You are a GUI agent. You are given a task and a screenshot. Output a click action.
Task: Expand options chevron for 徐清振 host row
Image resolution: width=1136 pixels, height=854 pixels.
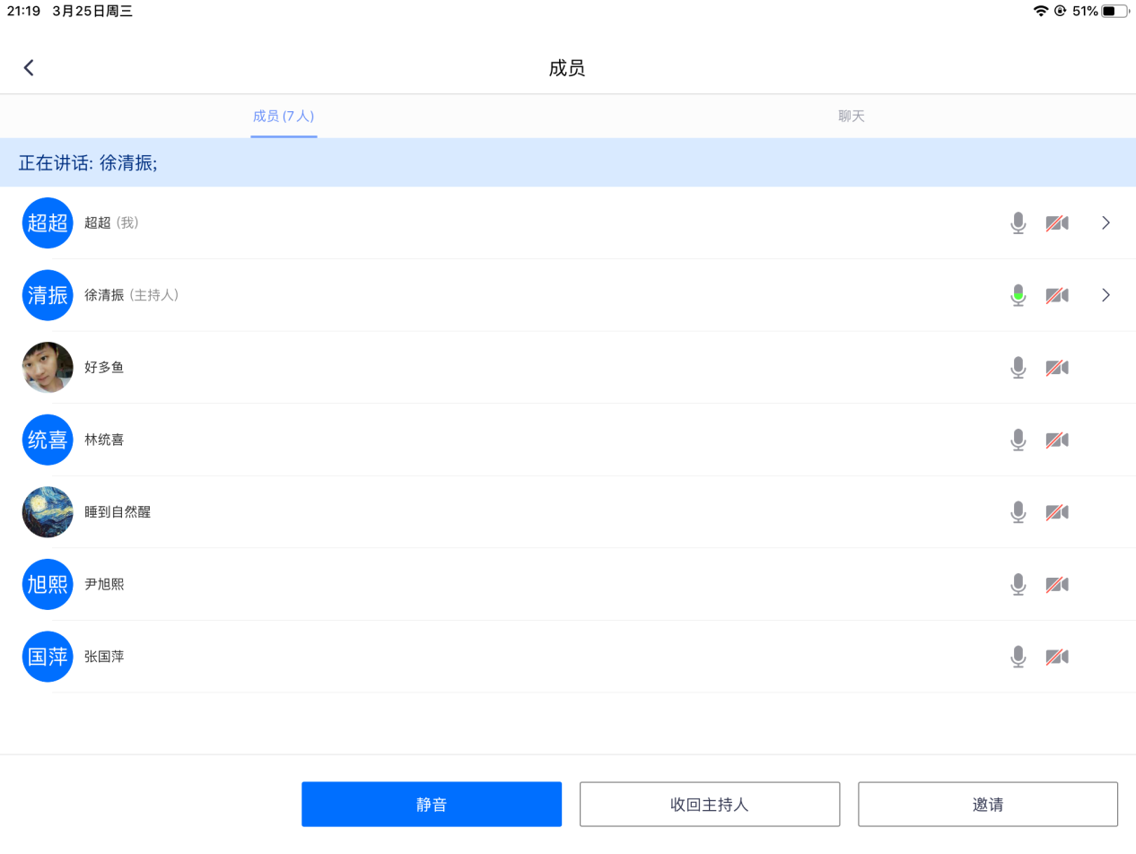click(x=1105, y=295)
